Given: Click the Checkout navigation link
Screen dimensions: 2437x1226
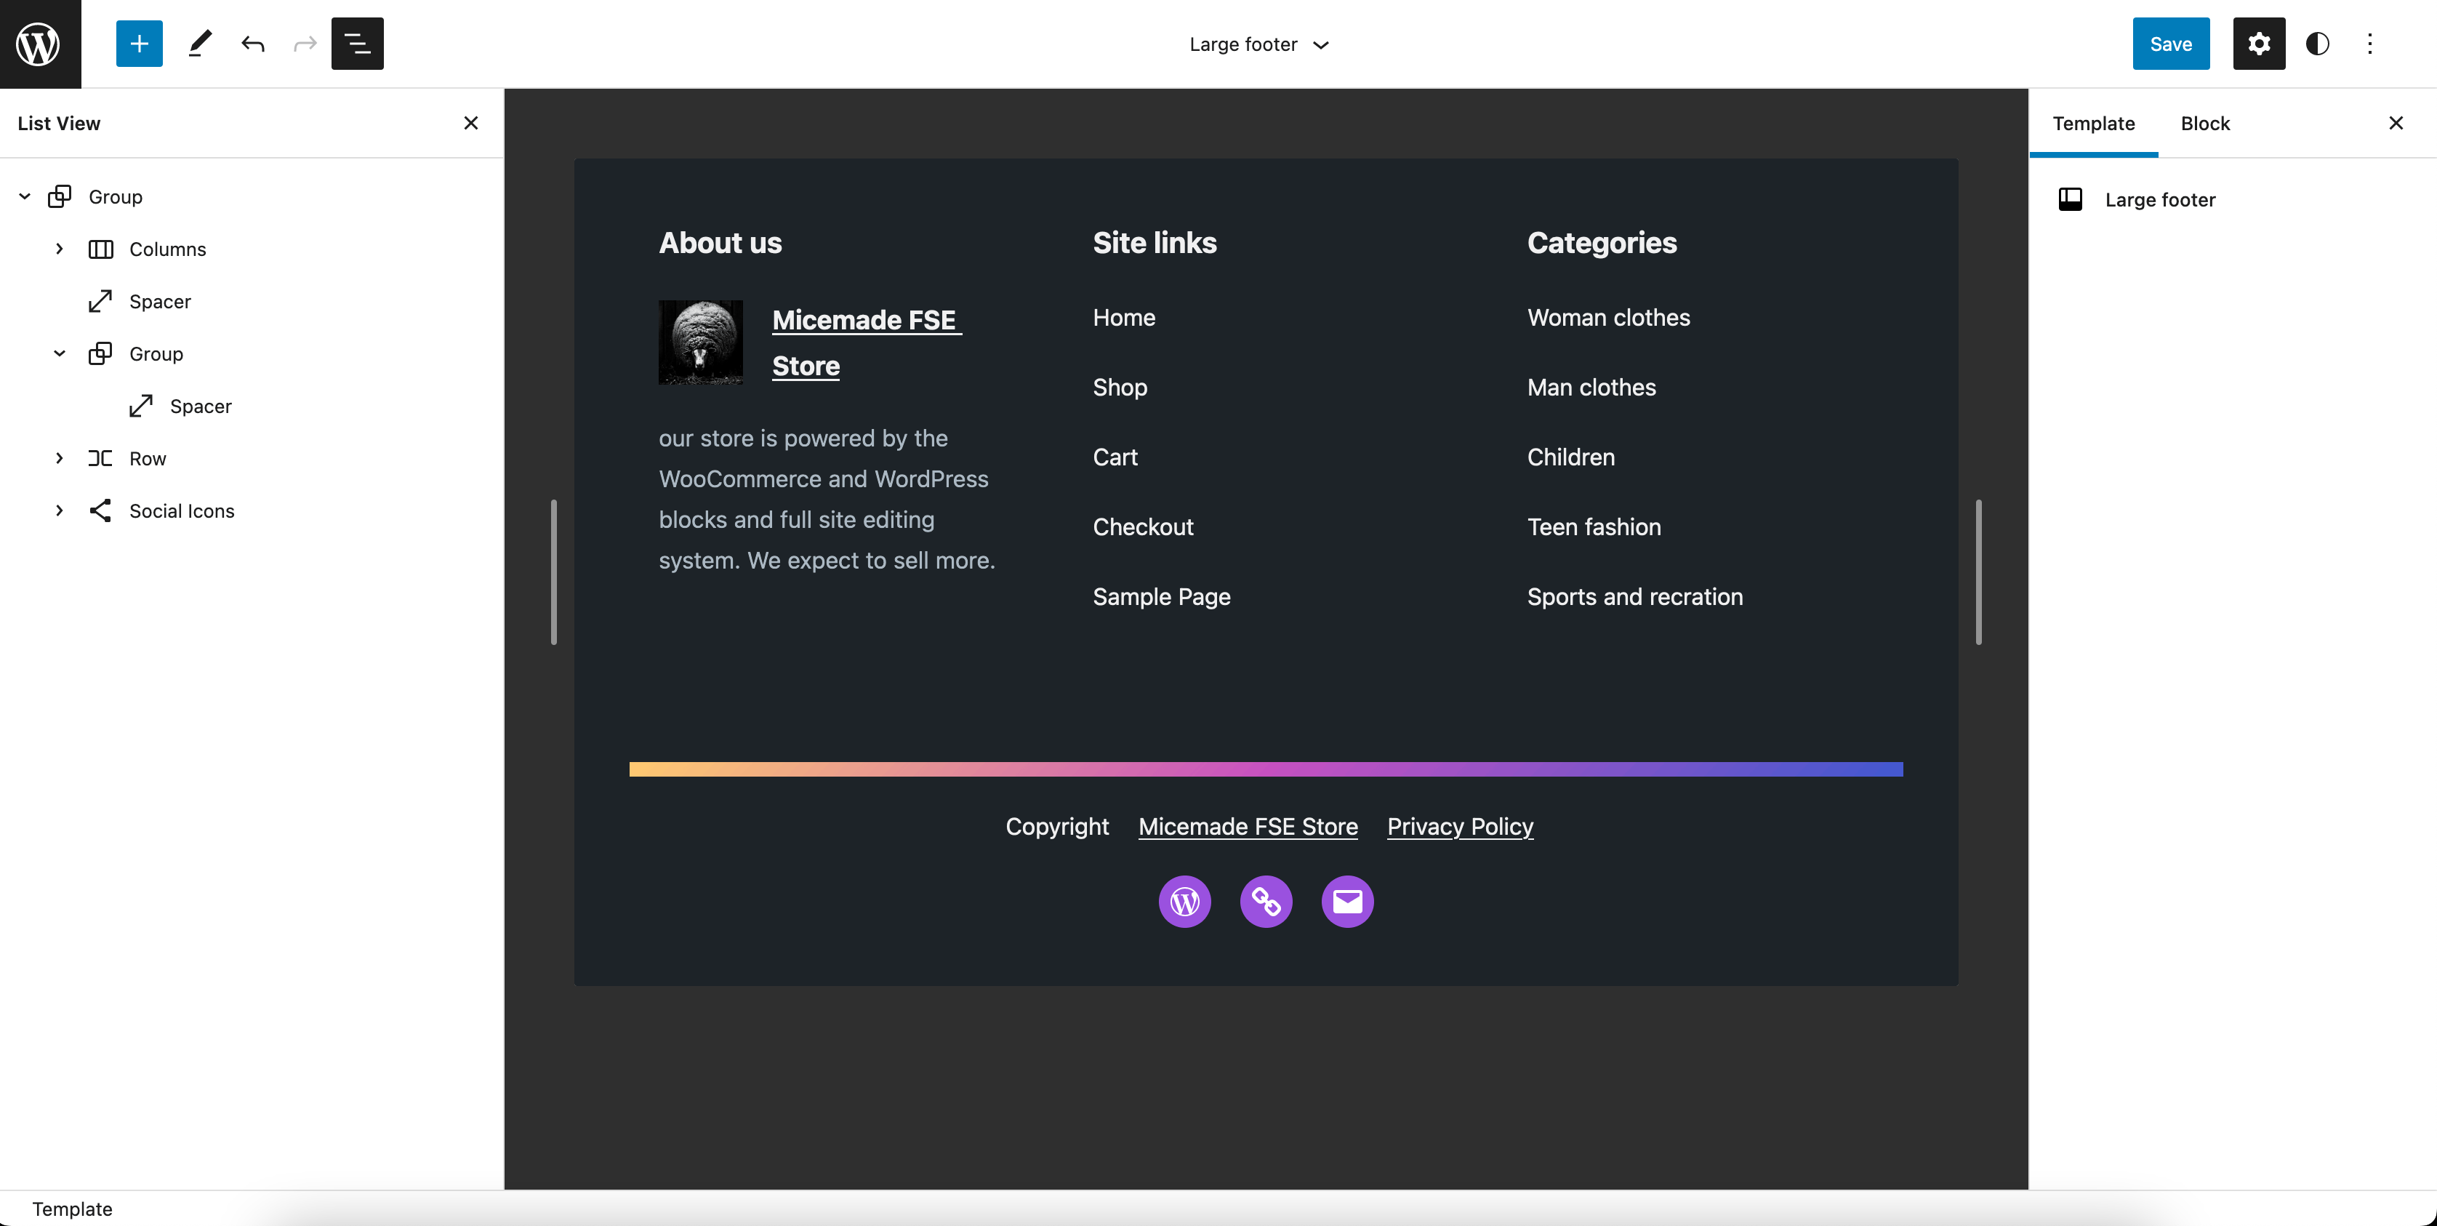Looking at the screenshot, I should (1143, 527).
